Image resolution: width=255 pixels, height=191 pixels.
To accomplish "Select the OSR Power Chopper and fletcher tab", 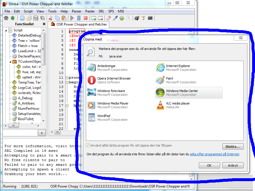I will tap(79, 24).
